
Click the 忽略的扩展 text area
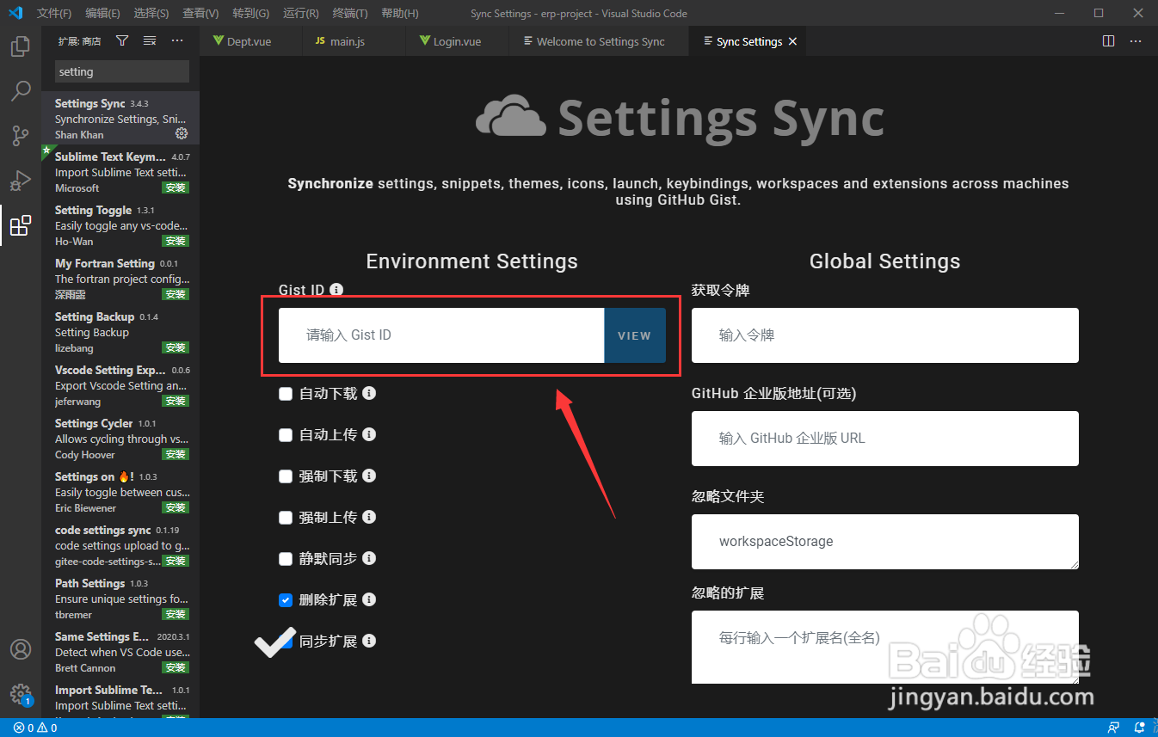(x=885, y=647)
